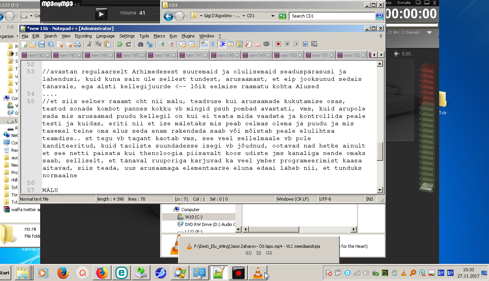The height and width of the screenshot is (281, 489).
Task: Toggle INS insert mode in status bar
Action: (x=369, y=199)
